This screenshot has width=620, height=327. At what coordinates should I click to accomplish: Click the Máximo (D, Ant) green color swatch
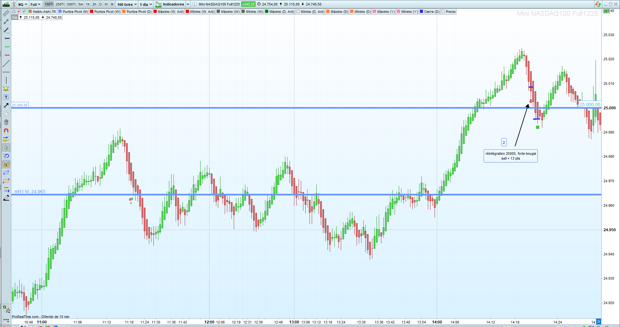pyautogui.click(x=267, y=12)
